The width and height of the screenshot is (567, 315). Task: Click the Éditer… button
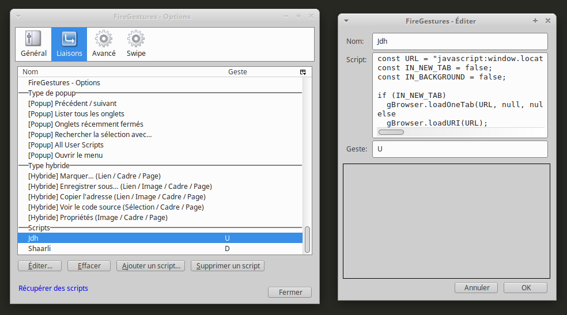(x=40, y=266)
